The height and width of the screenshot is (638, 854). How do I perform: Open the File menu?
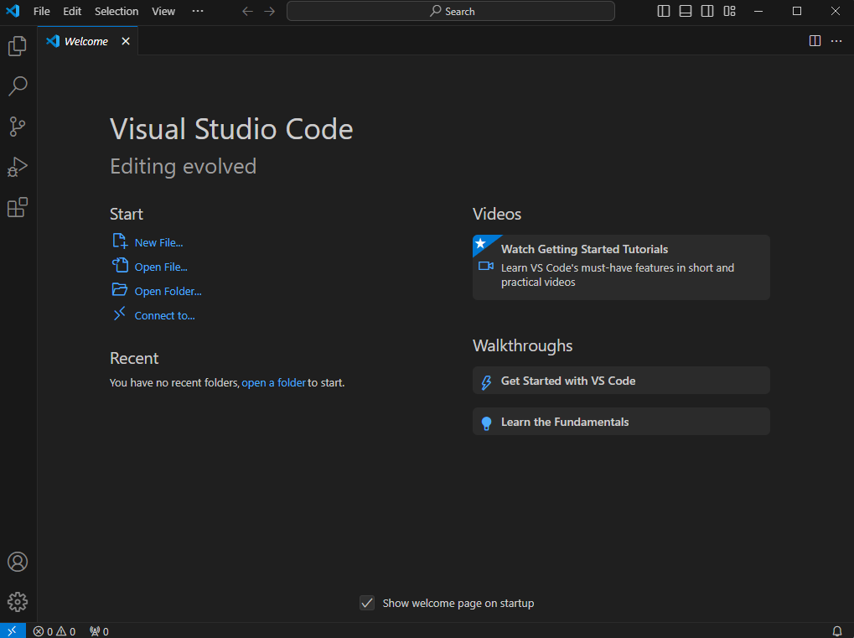point(41,12)
